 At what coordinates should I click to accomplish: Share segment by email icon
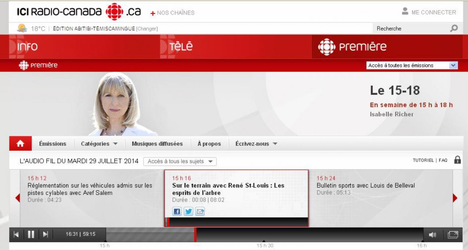click(x=200, y=212)
